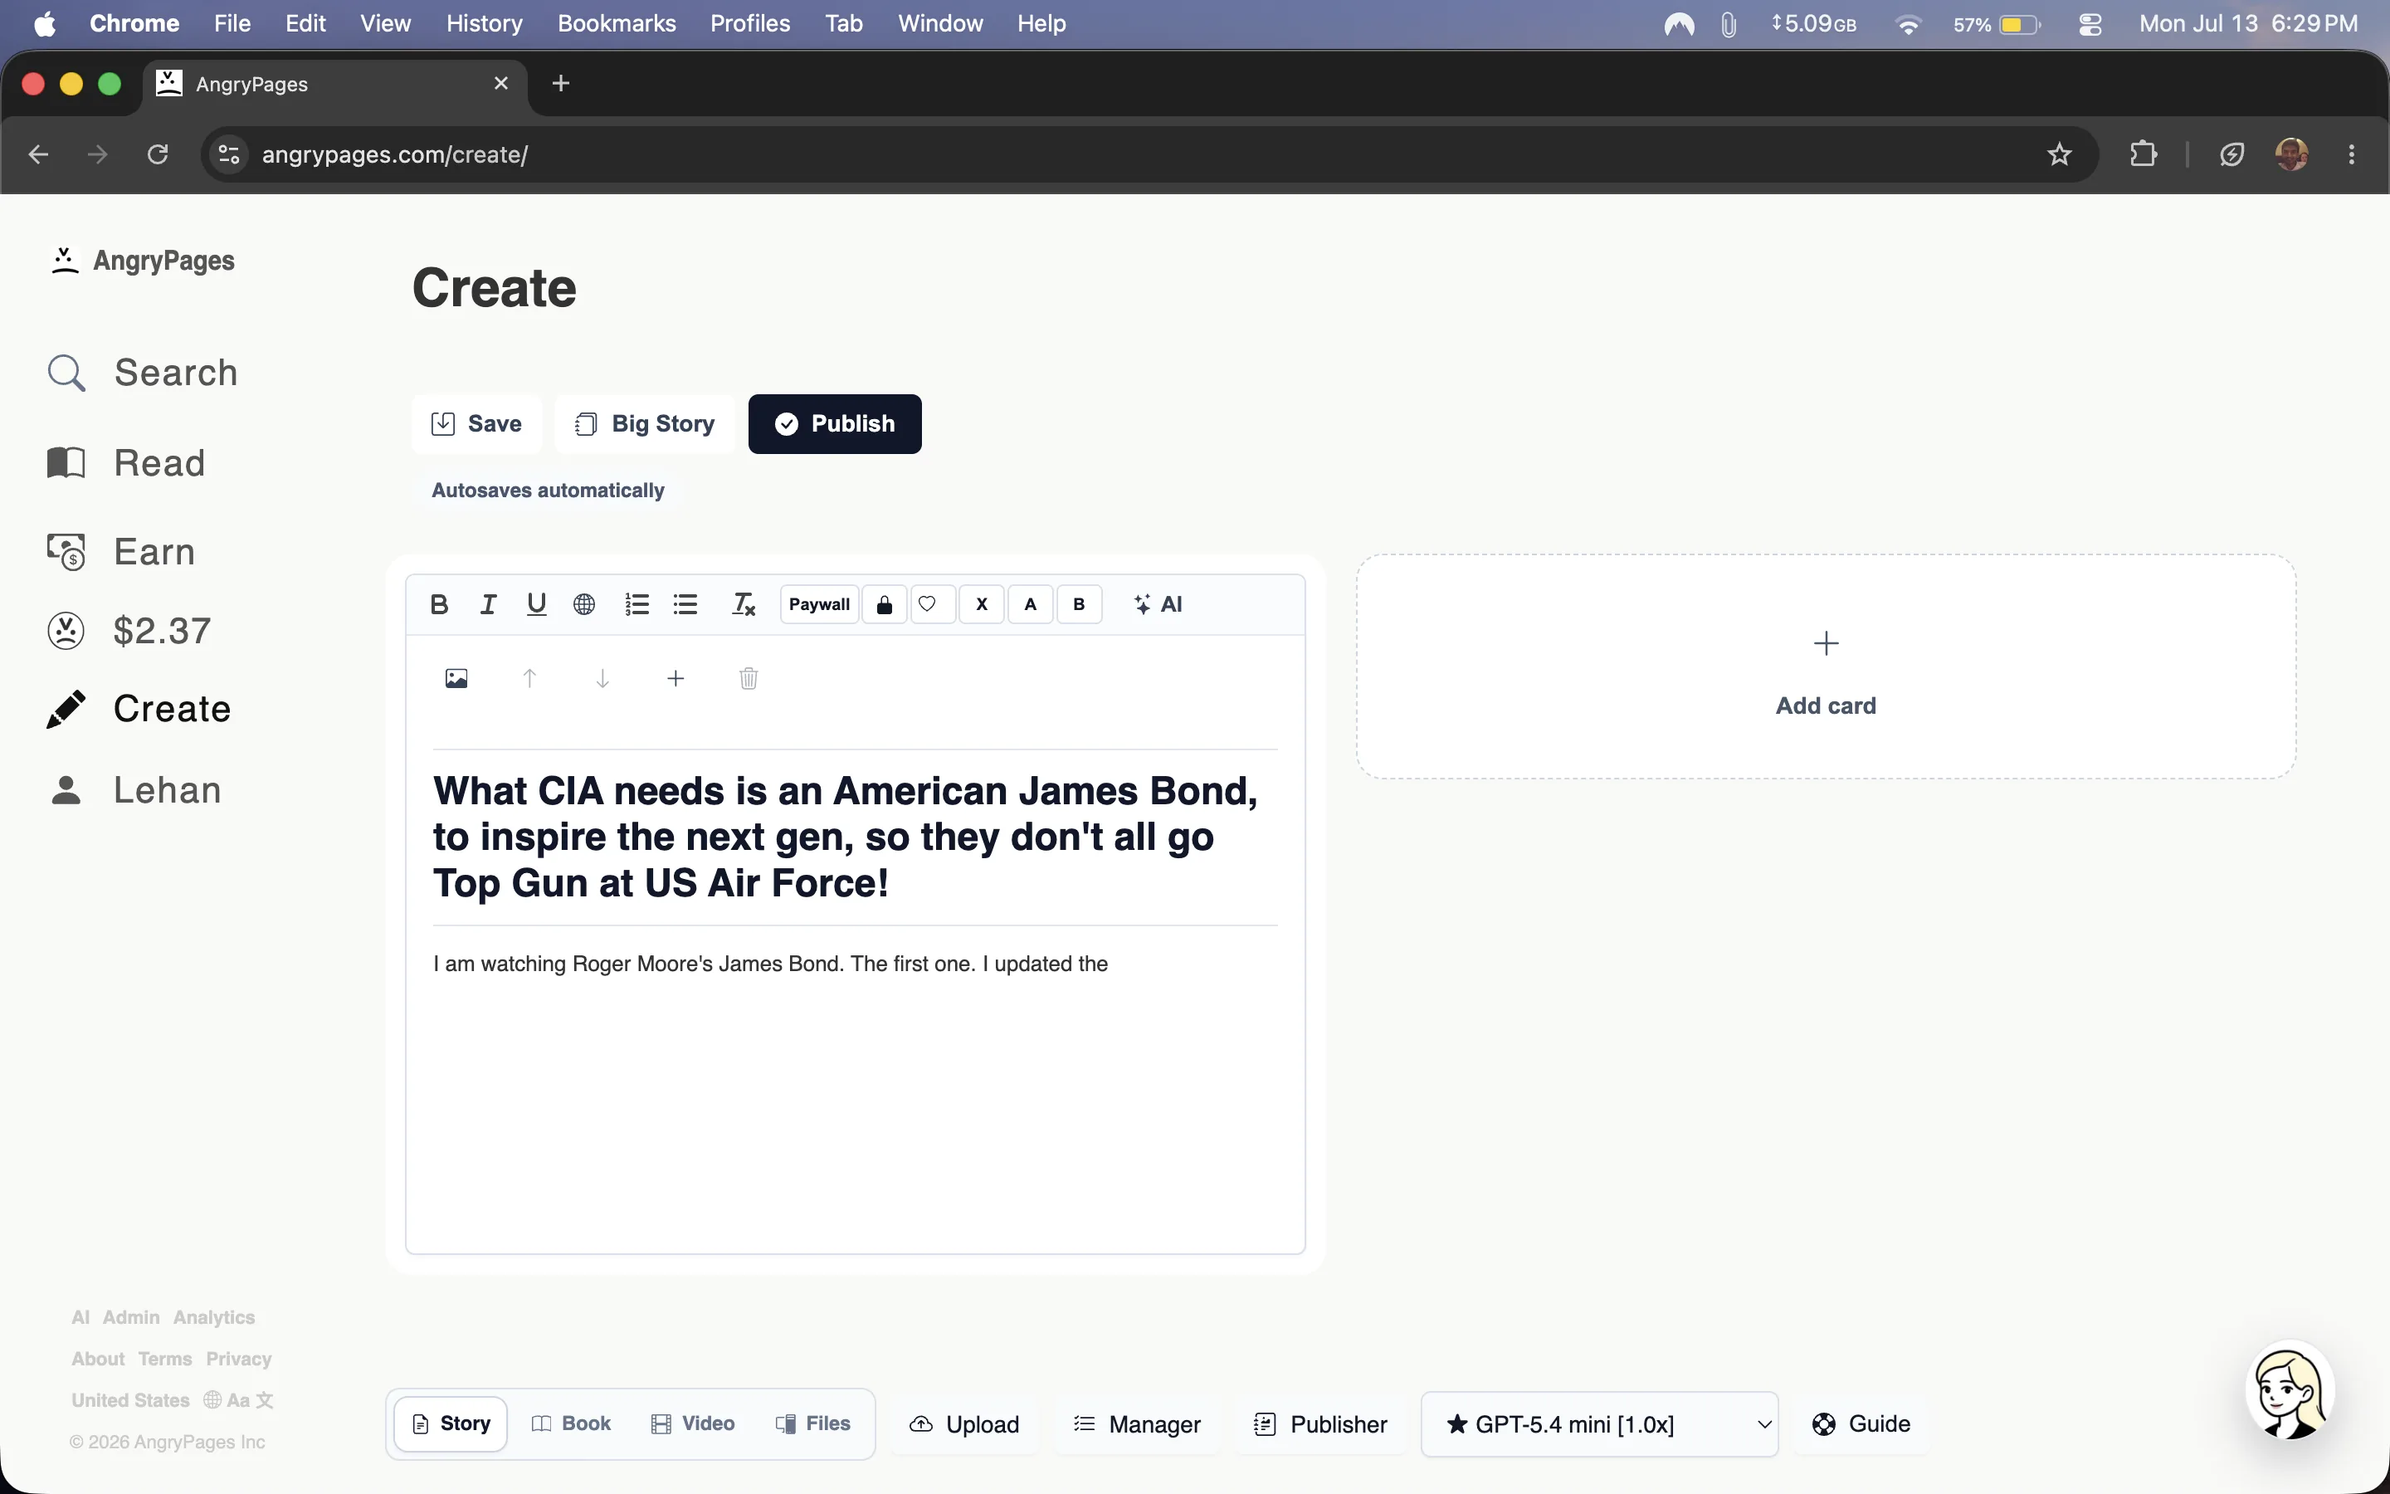Viewport: 2390px width, 1494px height.
Task: Open the language selector Aa 文
Action: point(239,1400)
